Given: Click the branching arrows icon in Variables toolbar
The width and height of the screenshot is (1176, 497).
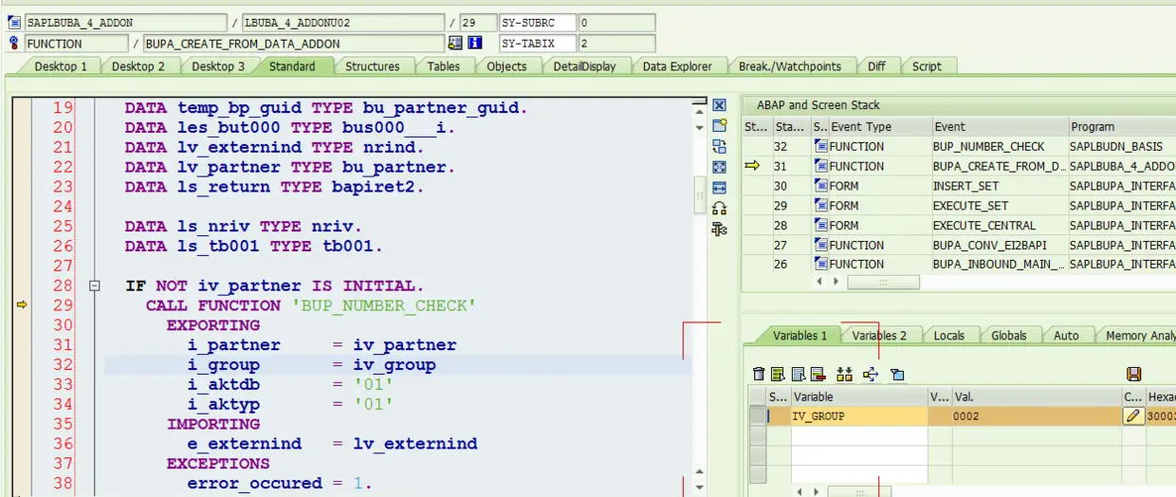Looking at the screenshot, I should (871, 374).
